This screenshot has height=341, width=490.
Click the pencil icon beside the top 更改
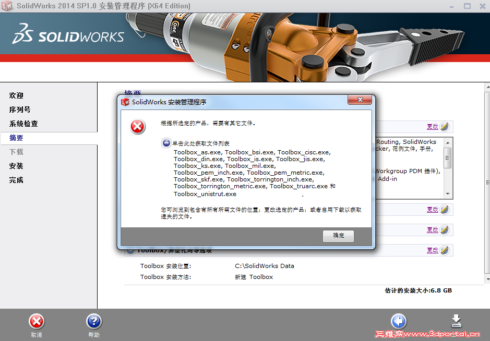[445, 127]
